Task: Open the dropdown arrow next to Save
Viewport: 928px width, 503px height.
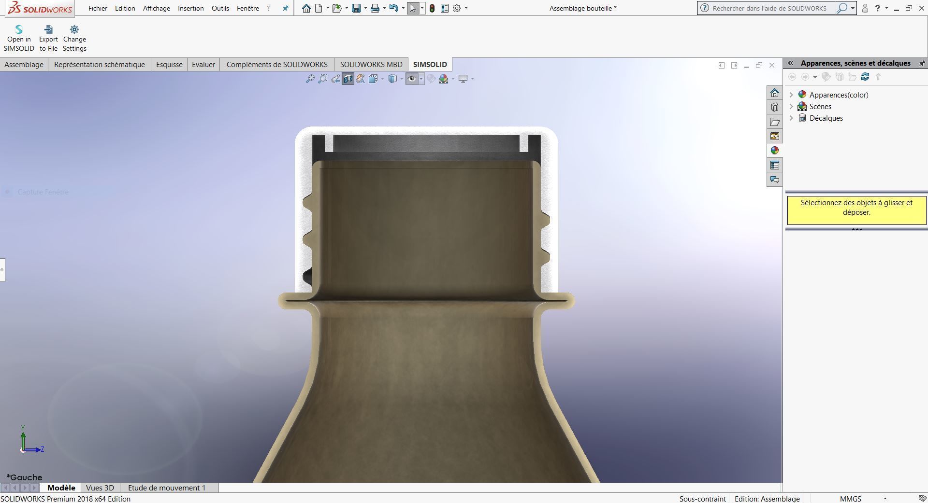Action: pyautogui.click(x=365, y=8)
